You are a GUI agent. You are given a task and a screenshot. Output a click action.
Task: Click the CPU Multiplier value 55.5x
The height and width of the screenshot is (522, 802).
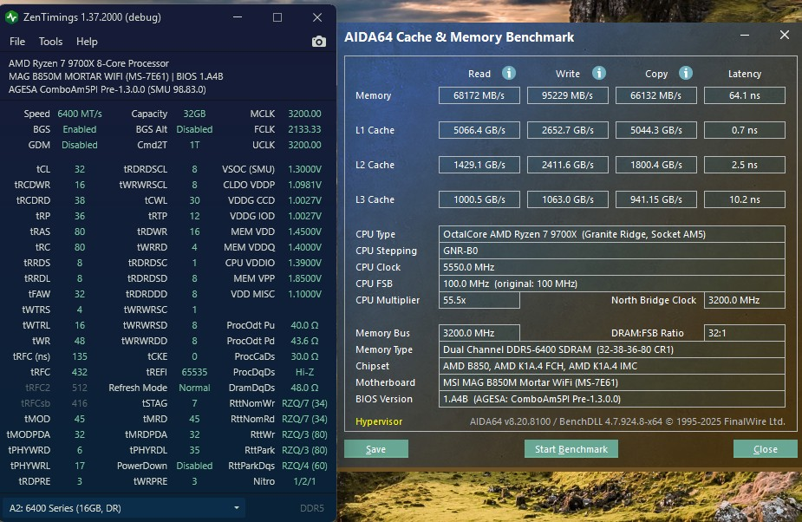[479, 300]
